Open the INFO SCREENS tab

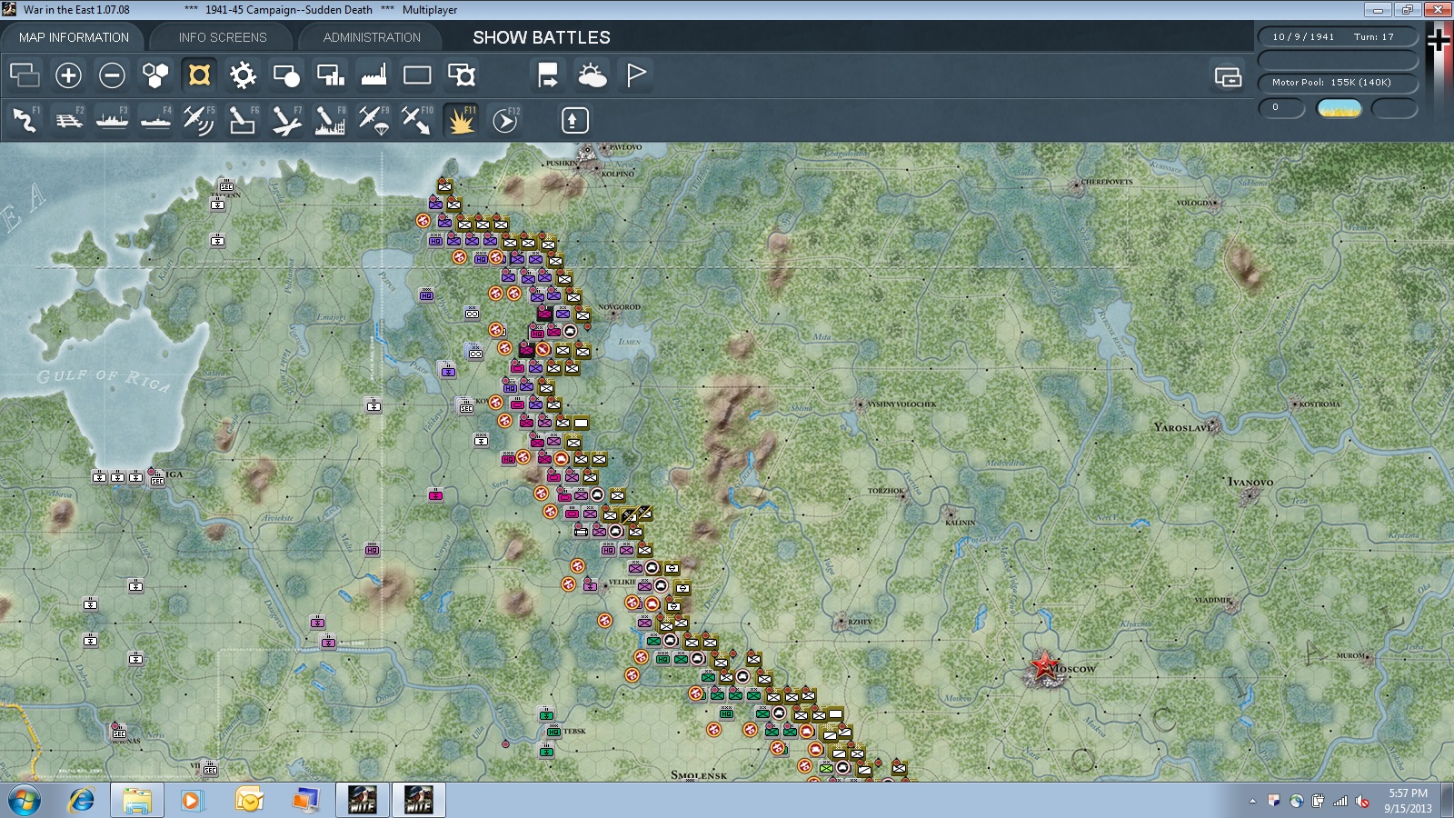(223, 37)
